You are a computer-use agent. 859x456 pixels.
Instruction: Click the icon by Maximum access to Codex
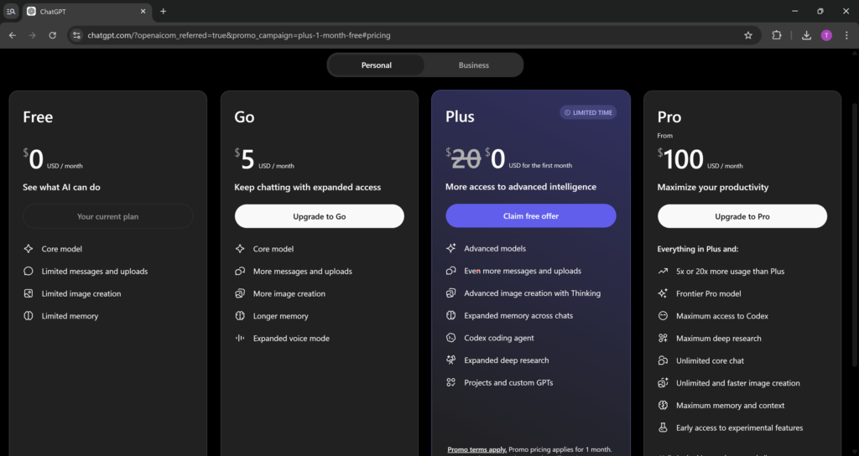663,316
